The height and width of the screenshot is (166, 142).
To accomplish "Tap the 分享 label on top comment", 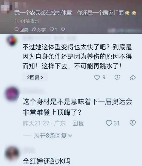I will coord(41,30).
